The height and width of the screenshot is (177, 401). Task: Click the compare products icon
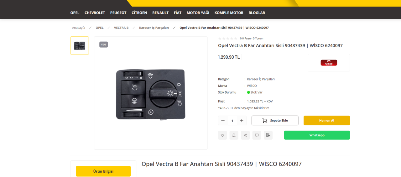coord(268,135)
